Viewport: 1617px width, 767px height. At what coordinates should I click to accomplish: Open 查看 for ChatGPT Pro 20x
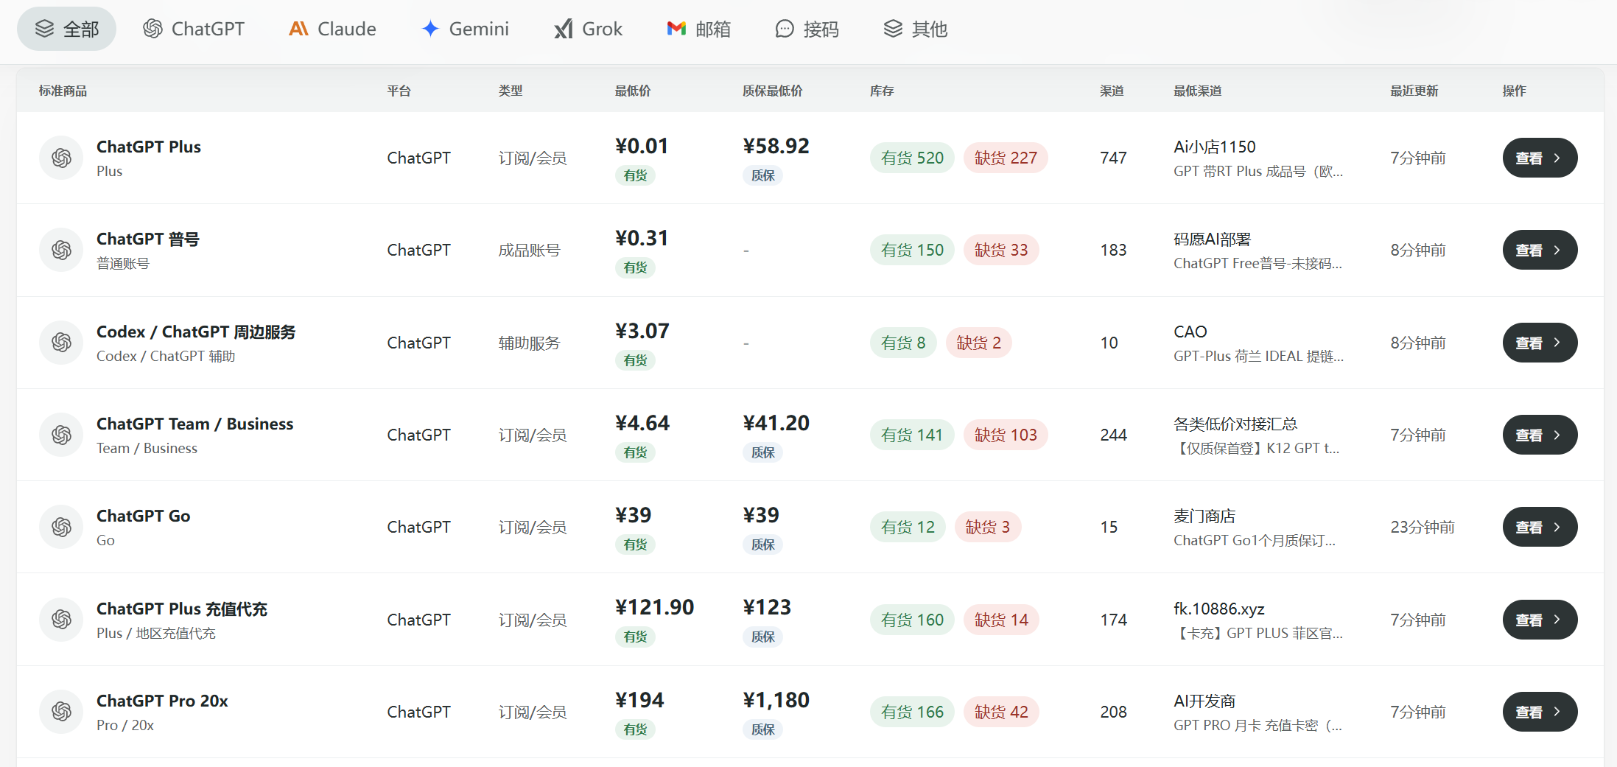point(1540,712)
